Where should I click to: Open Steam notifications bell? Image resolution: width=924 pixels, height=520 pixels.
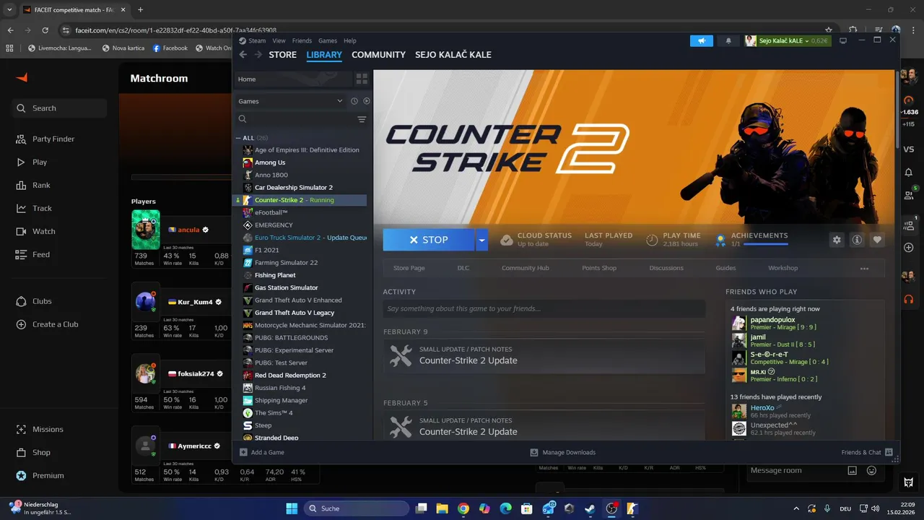click(x=728, y=40)
